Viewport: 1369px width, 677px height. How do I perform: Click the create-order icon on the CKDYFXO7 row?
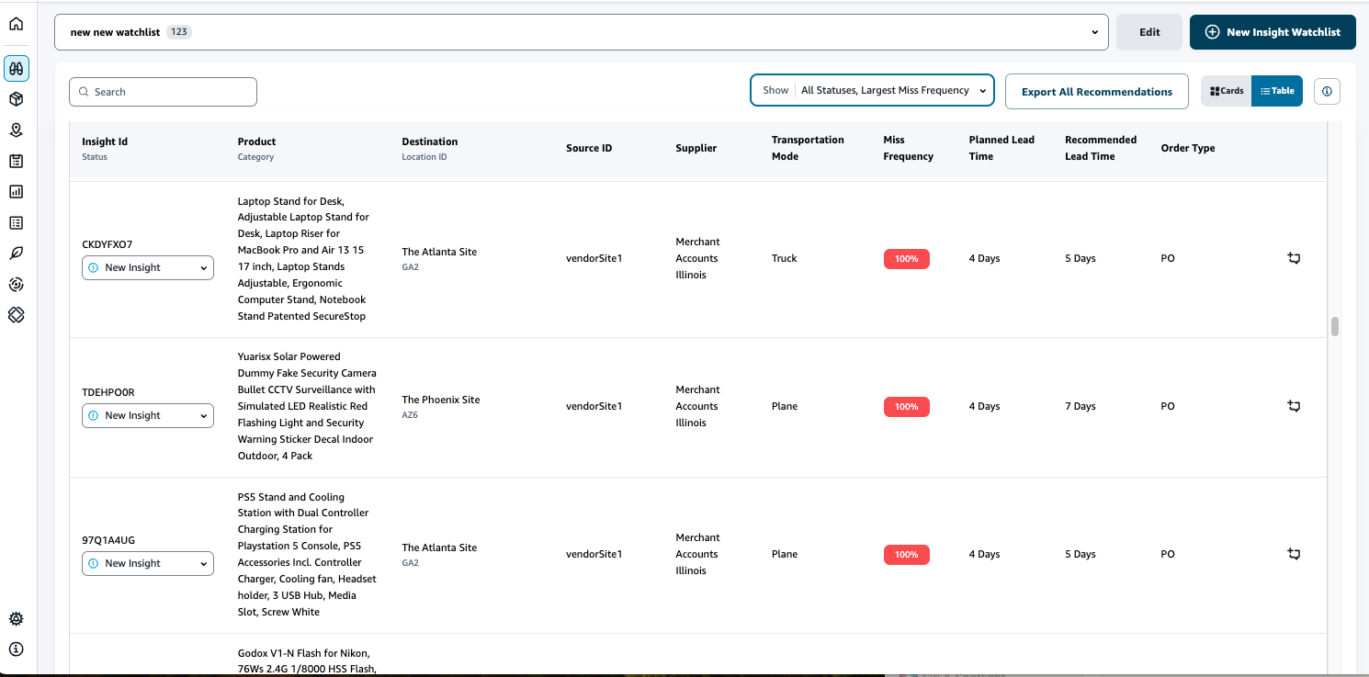click(1294, 258)
